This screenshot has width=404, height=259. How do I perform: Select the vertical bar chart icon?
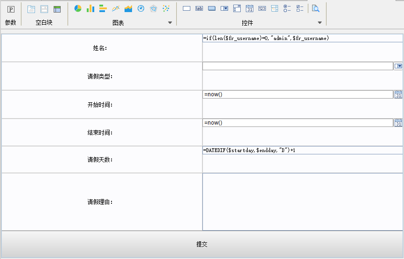(91, 8)
